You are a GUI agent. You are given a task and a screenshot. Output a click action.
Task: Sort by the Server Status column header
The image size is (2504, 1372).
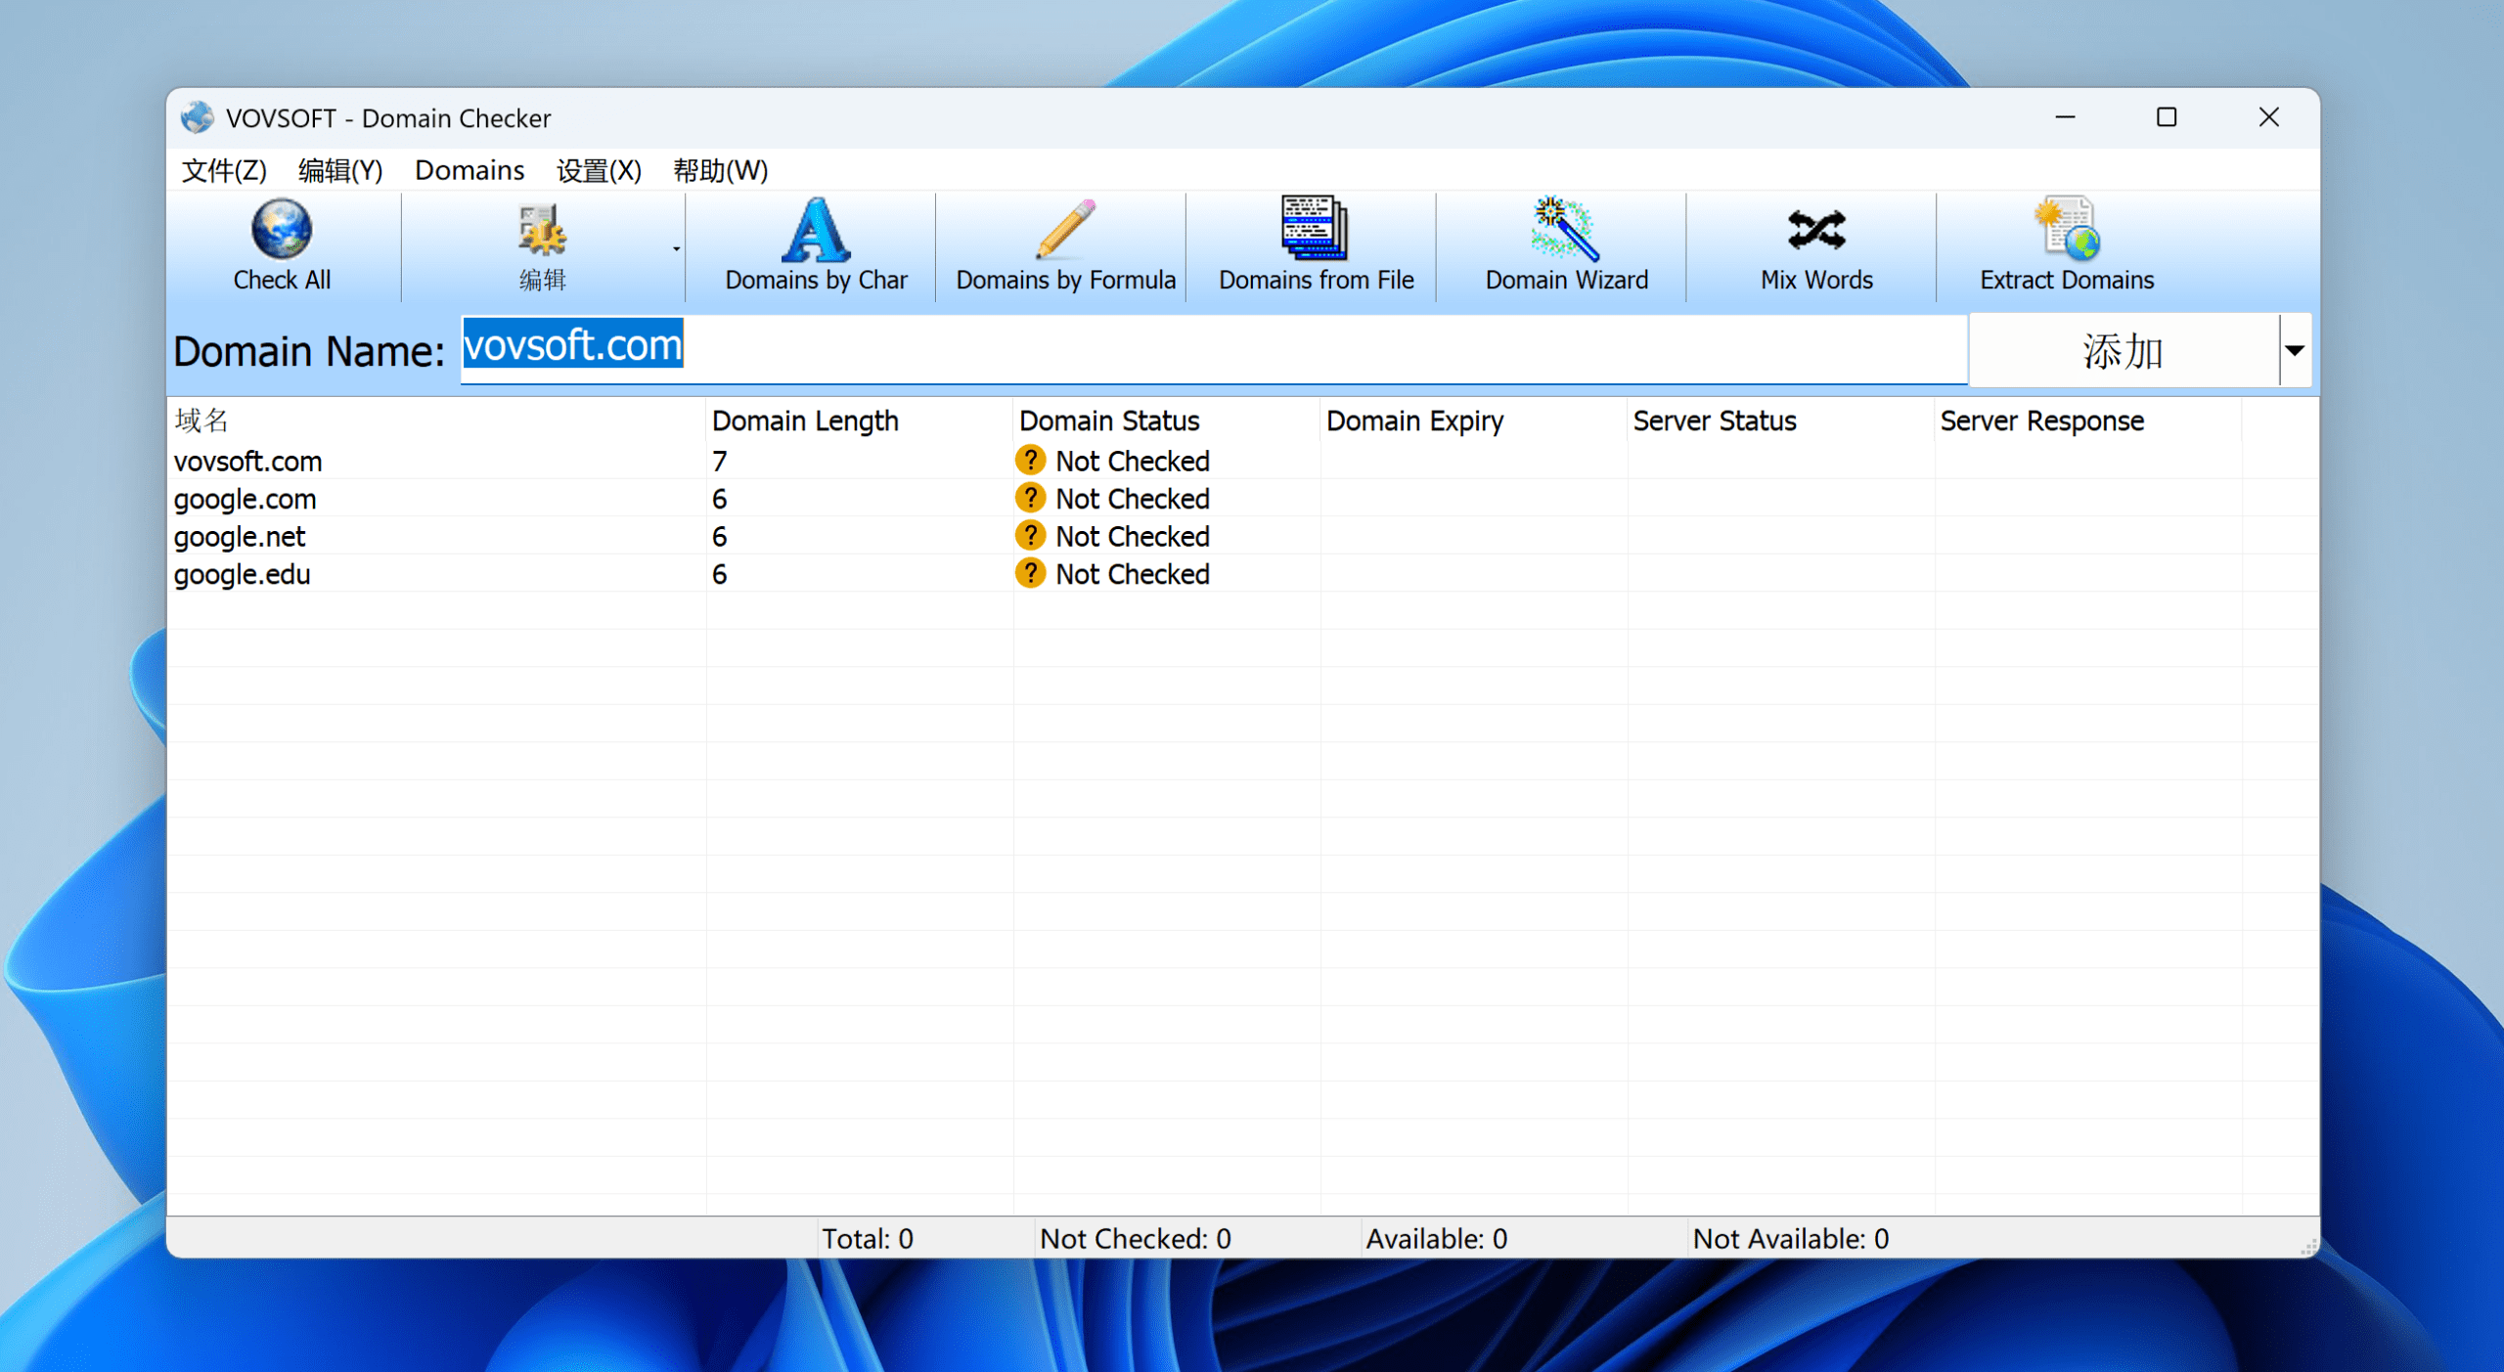point(1780,420)
